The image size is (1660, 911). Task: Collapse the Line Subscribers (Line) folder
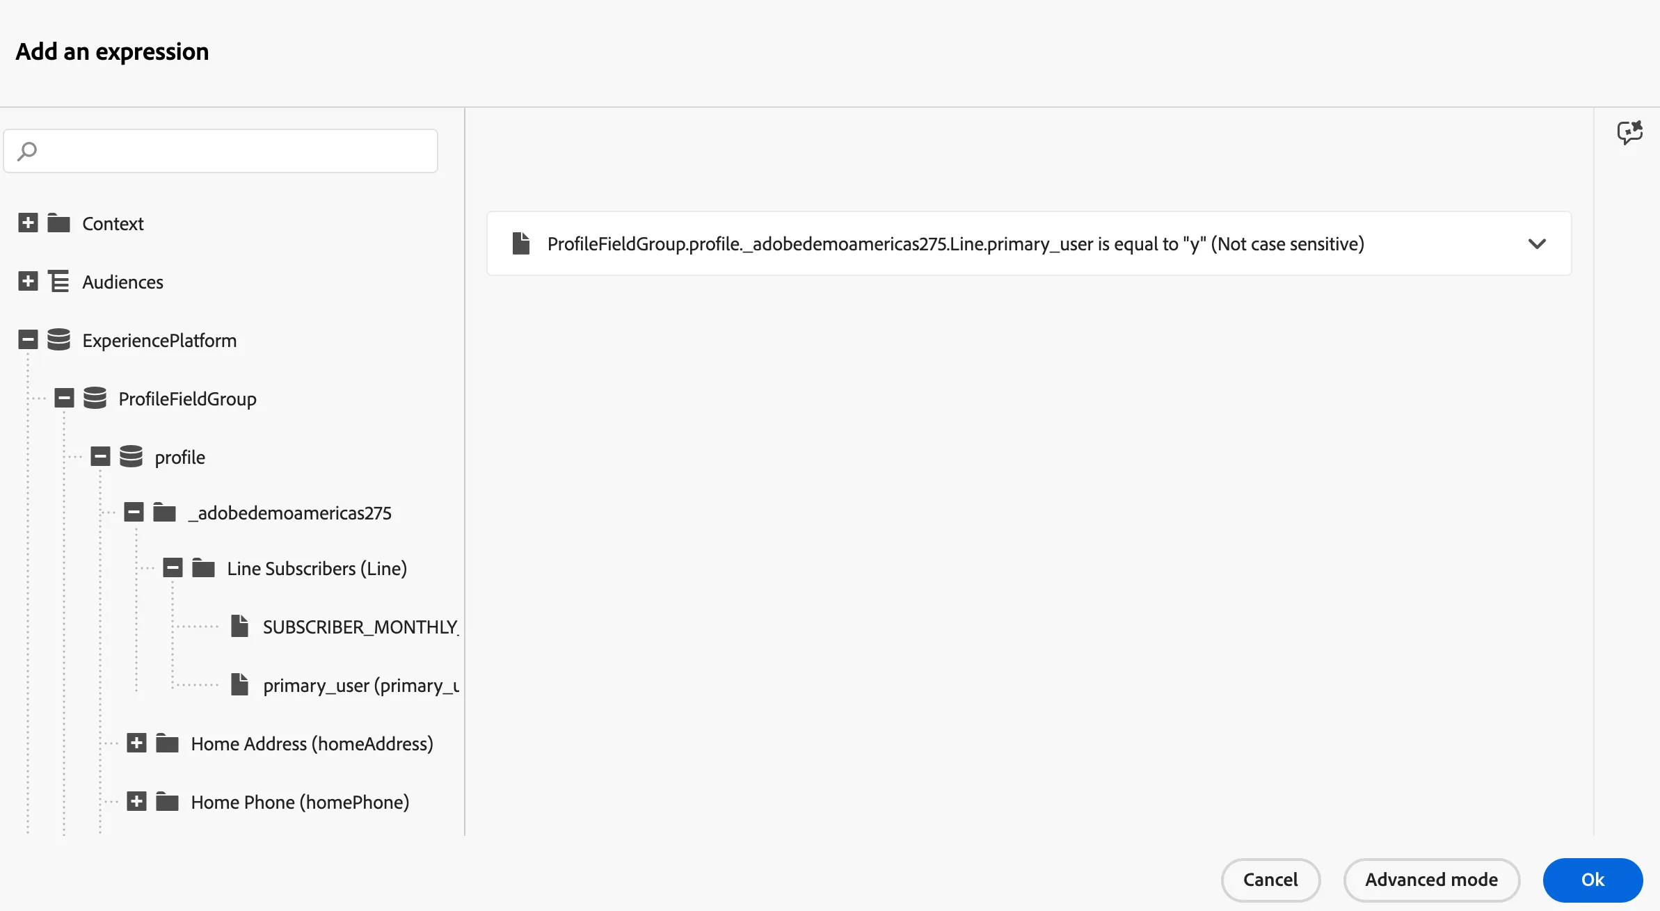point(173,567)
